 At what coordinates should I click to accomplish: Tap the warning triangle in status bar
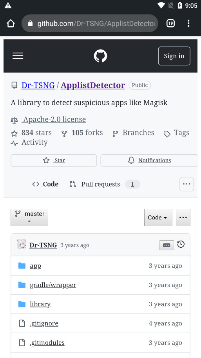pos(8,5)
